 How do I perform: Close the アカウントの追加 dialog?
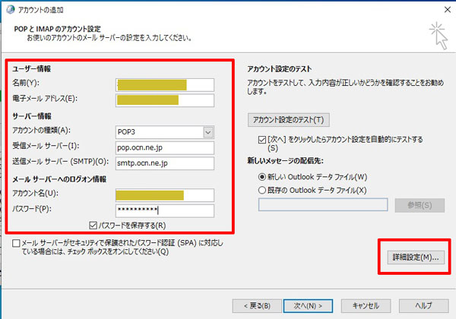448,10
